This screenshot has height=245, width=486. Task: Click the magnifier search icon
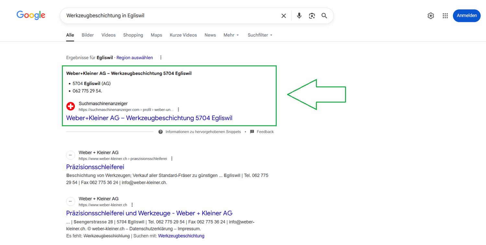324,16
